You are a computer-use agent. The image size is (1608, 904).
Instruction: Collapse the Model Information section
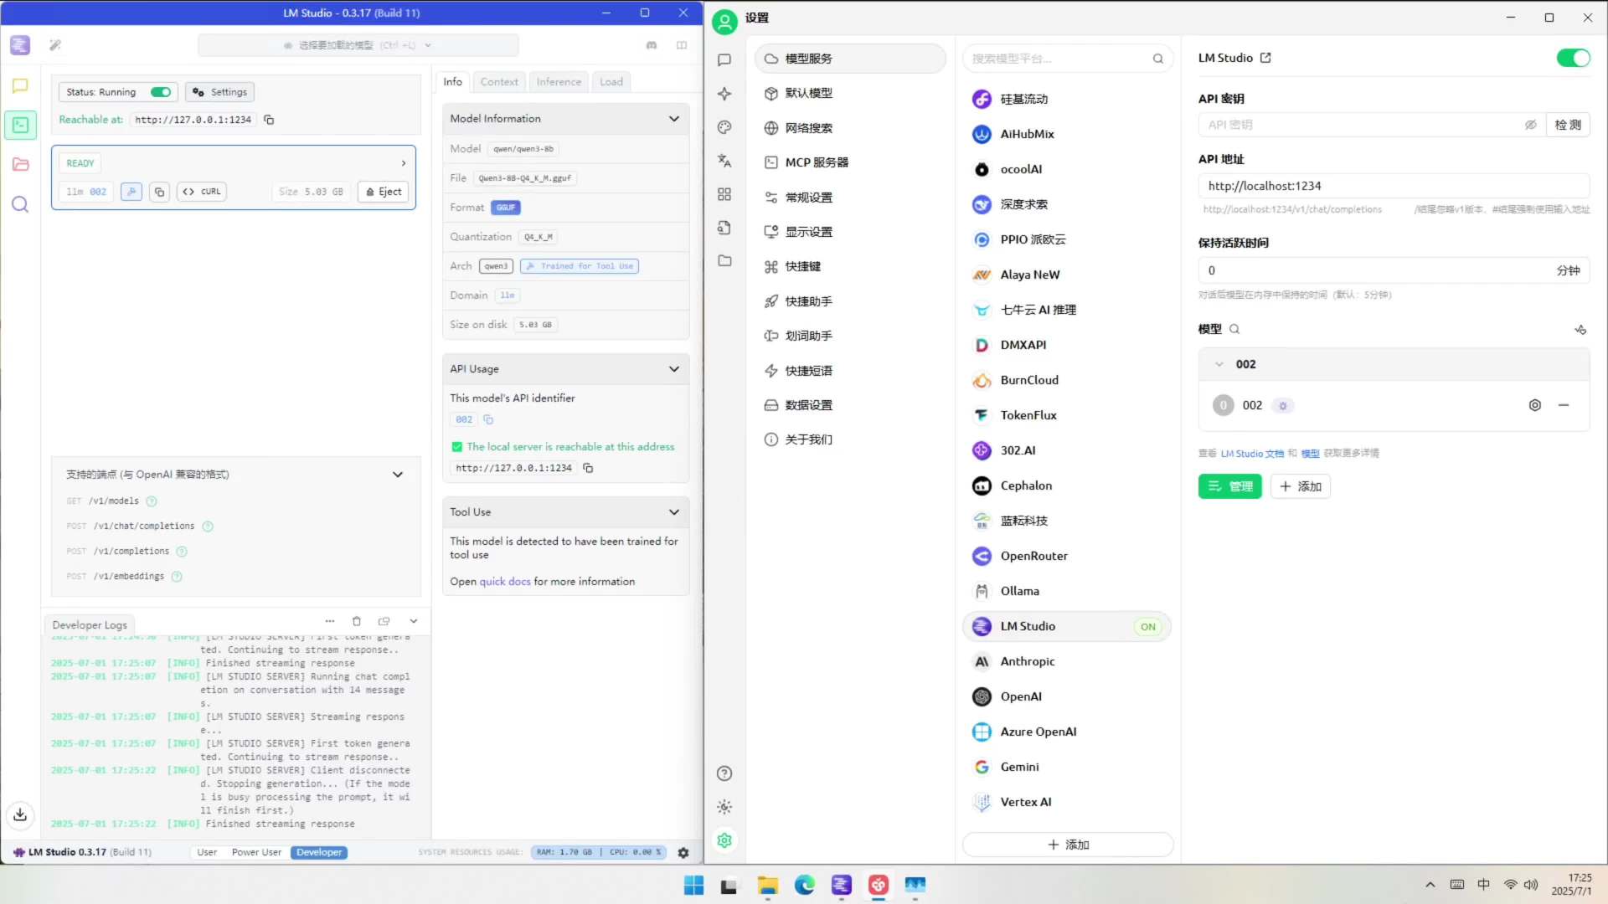674,119
